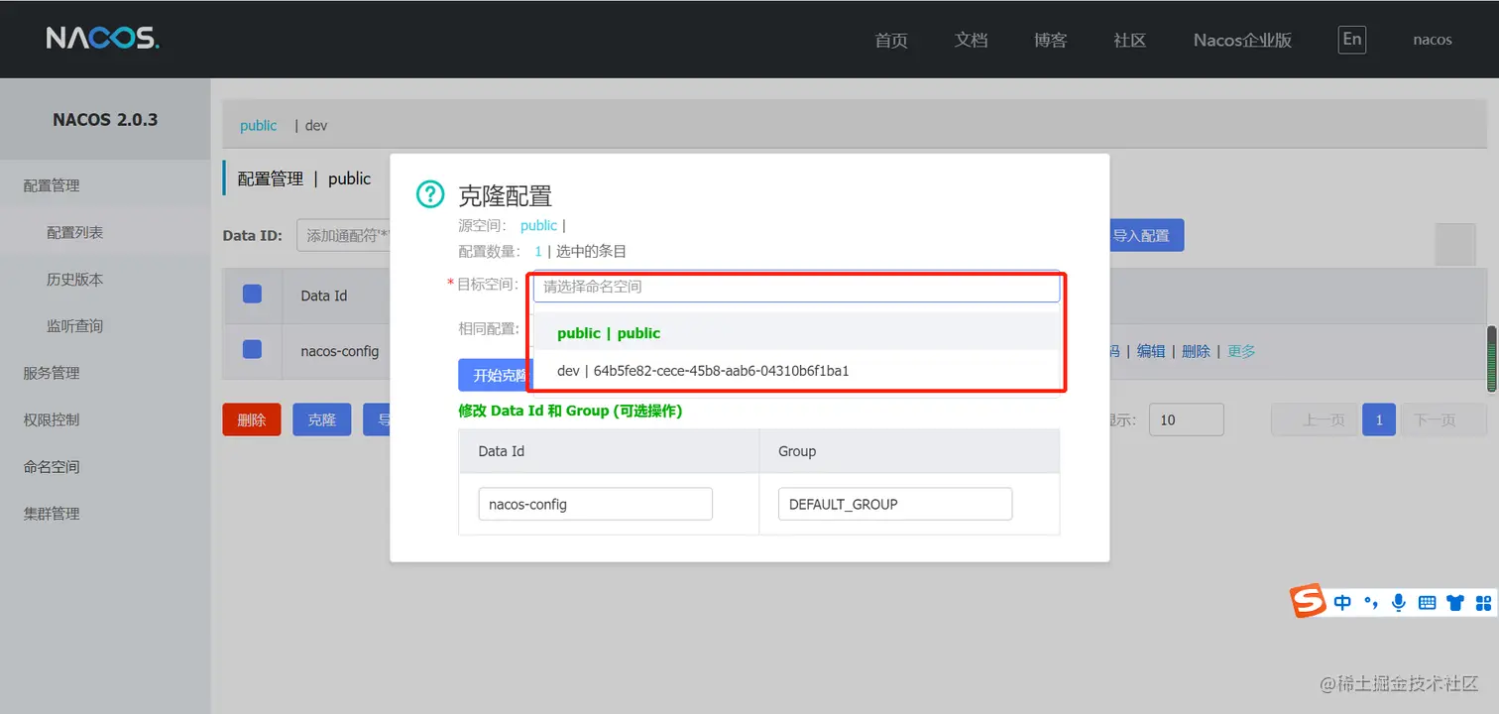The image size is (1499, 714).
Task: Switch to the public namespace tab
Action: click(258, 125)
